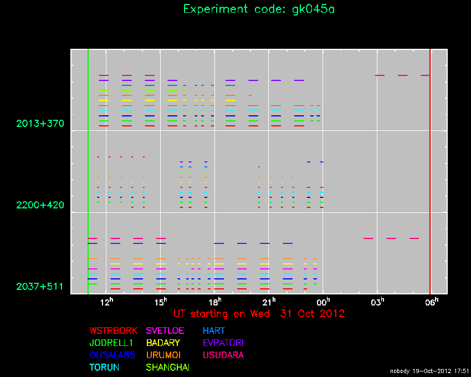Click the SVETLOE legend label
Viewport: 471px width, 377px height.
click(x=166, y=330)
